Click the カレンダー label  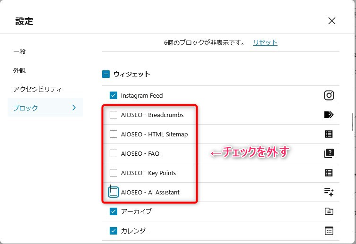(x=136, y=231)
